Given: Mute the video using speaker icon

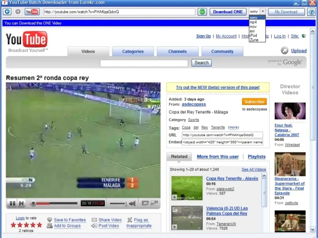Looking at the screenshot, I should point(132,203).
